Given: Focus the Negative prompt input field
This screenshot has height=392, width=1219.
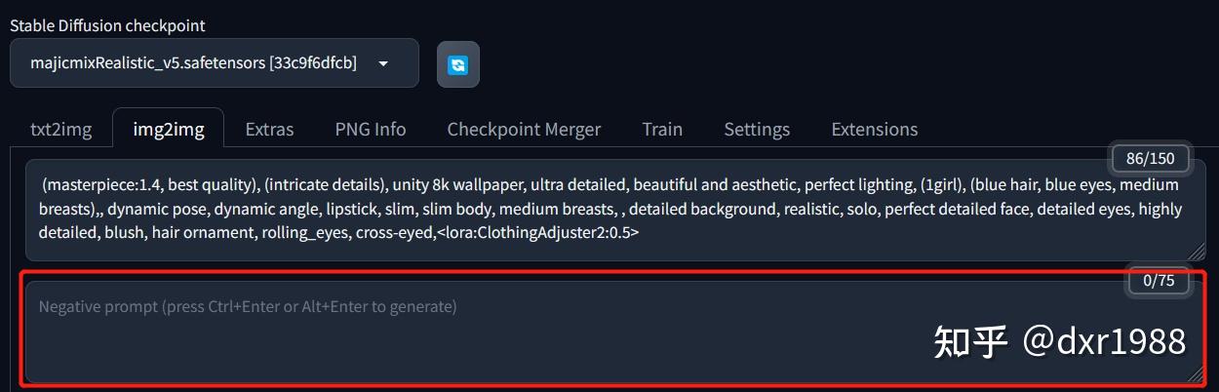Looking at the screenshot, I should point(488,332).
